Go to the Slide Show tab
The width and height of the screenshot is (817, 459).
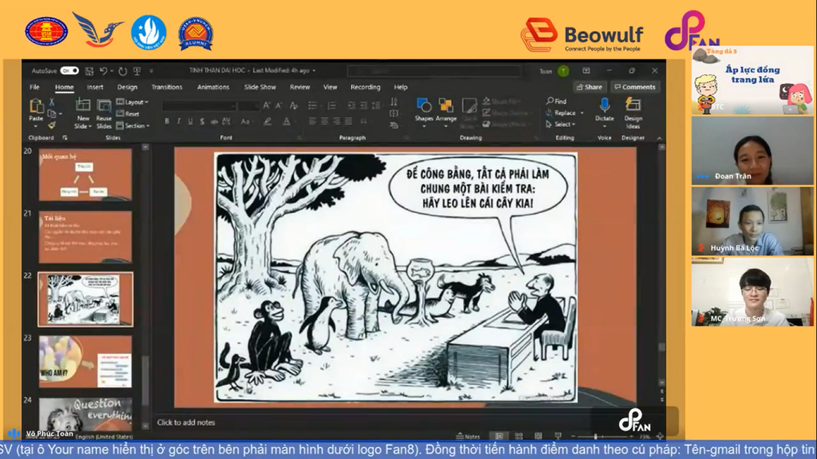260,87
